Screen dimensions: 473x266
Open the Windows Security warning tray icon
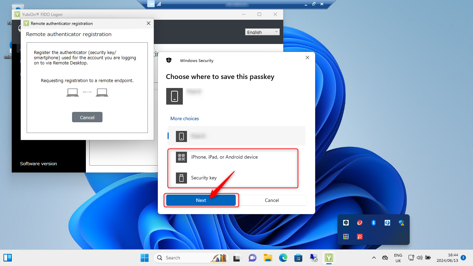[401, 223]
